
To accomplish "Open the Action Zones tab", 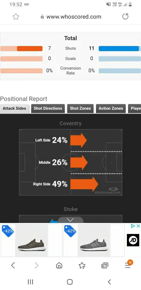I will (111, 109).
